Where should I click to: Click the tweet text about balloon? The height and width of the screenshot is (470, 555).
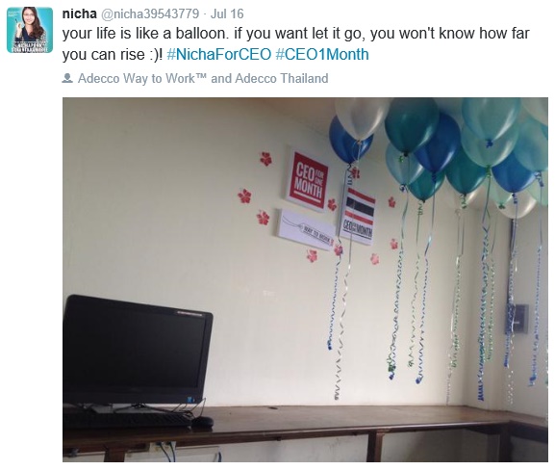(295, 43)
